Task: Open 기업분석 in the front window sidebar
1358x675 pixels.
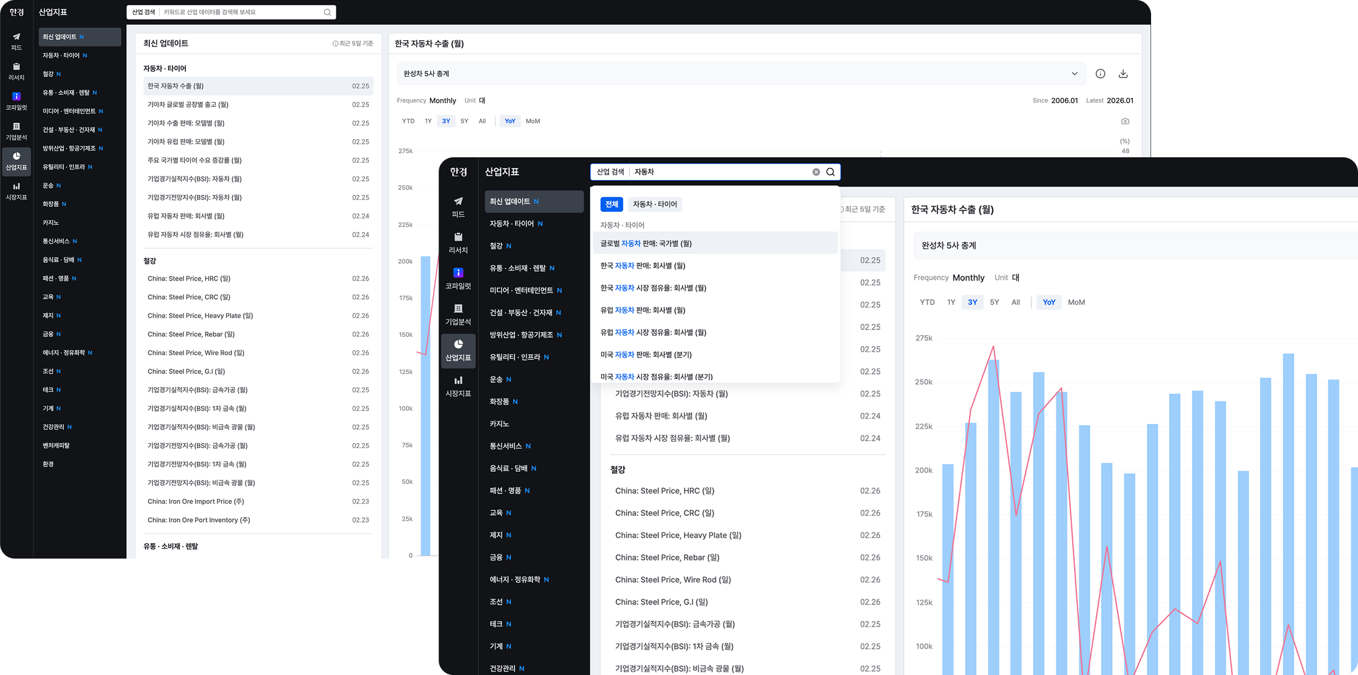Action: (x=458, y=315)
